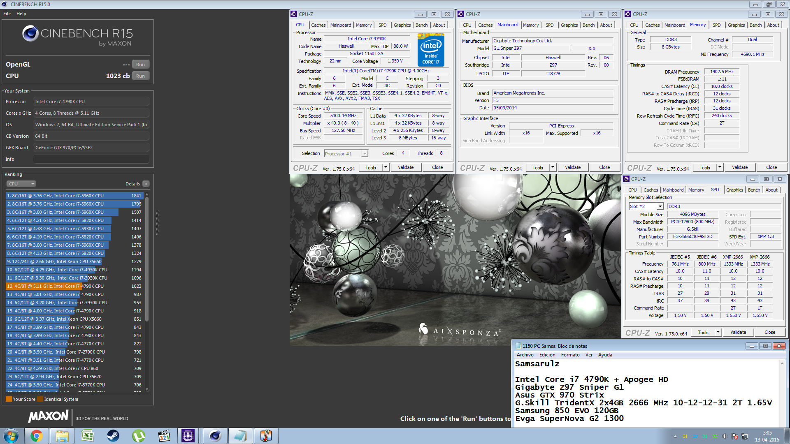Click Close in the Mainboard CPU-Z window
790x444 pixels.
point(604,167)
